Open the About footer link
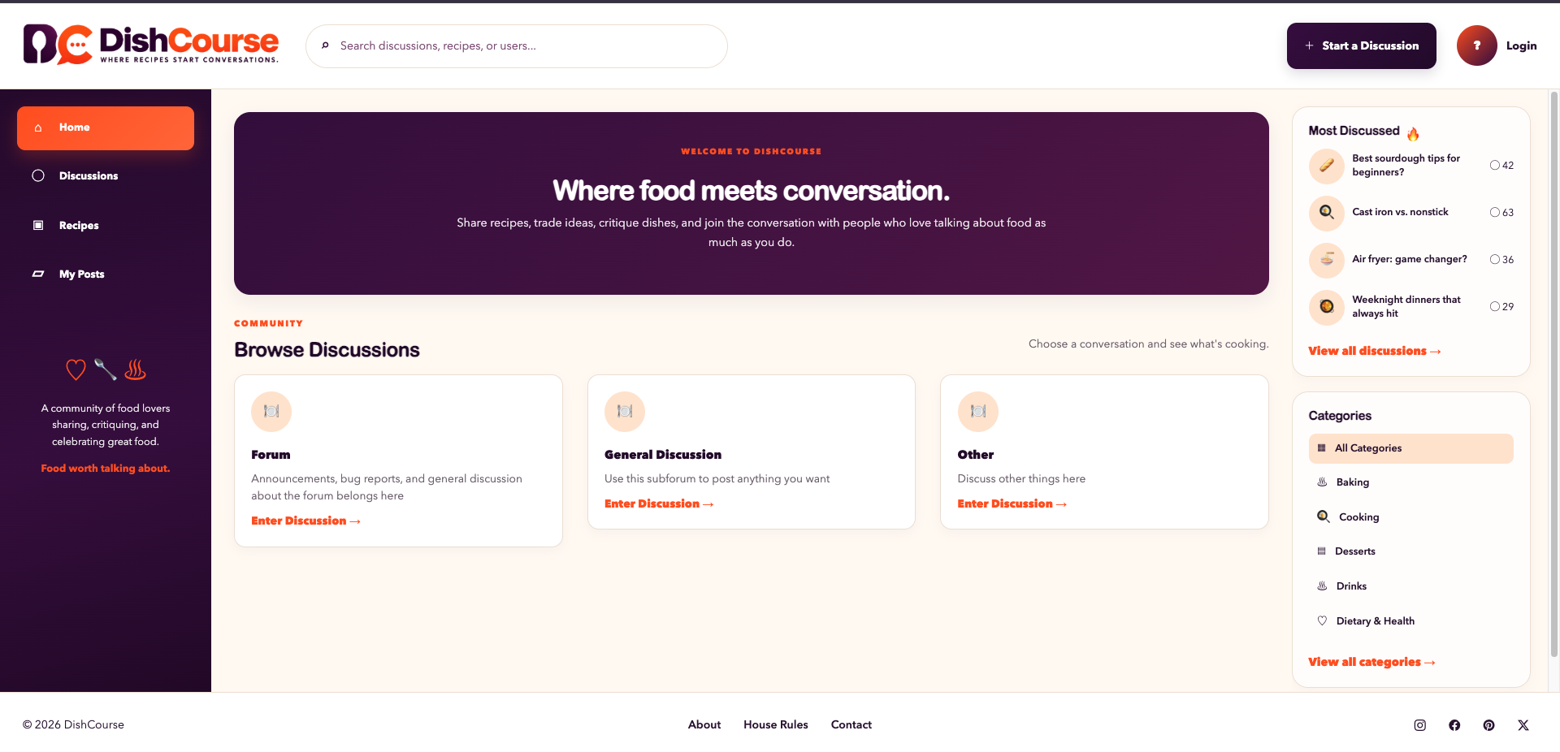Viewport: 1560px width, 752px height. coord(704,725)
